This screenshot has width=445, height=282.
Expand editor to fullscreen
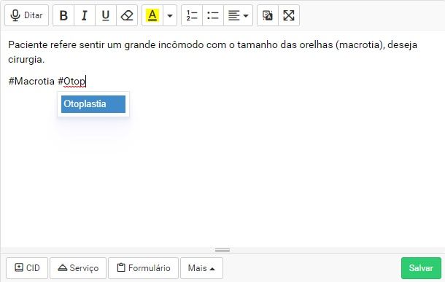click(289, 15)
